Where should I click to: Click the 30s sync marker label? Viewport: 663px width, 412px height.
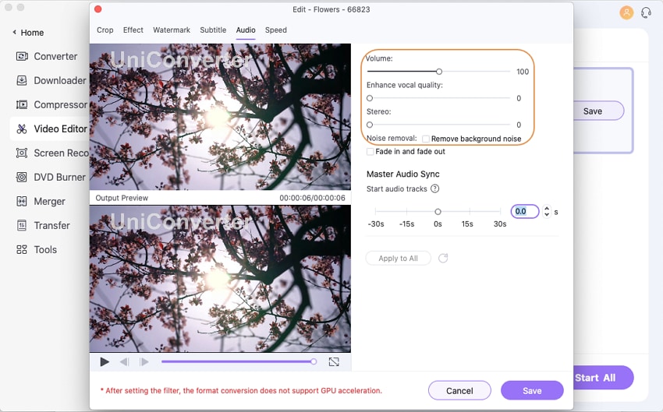coord(500,224)
